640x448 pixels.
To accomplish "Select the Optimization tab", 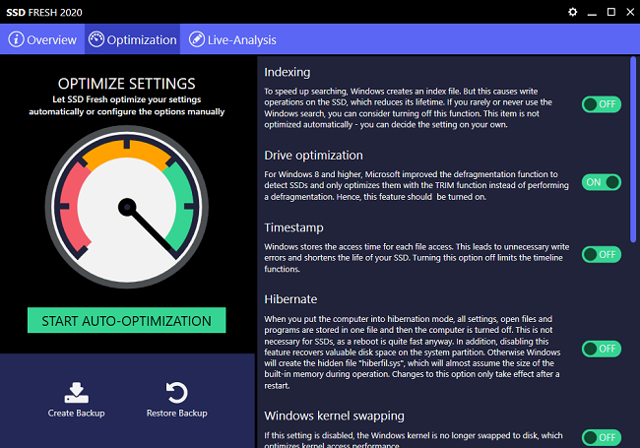I will [x=133, y=39].
